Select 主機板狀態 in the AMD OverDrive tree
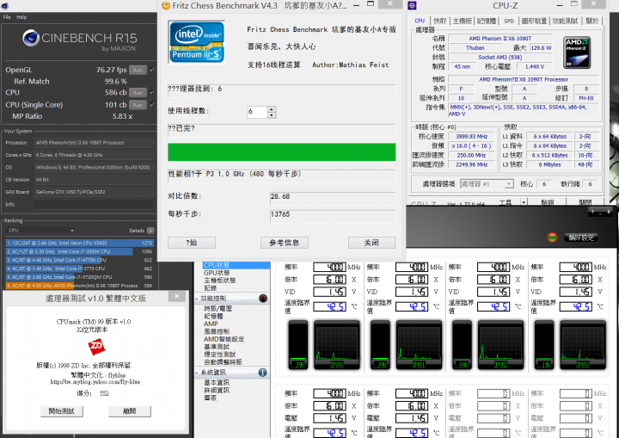 [219, 281]
